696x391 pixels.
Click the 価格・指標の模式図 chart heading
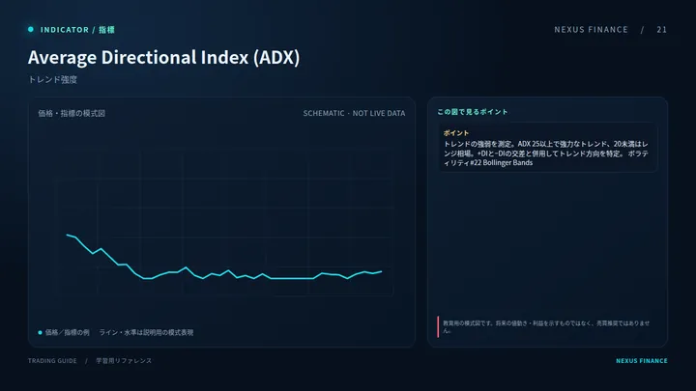[72, 114]
